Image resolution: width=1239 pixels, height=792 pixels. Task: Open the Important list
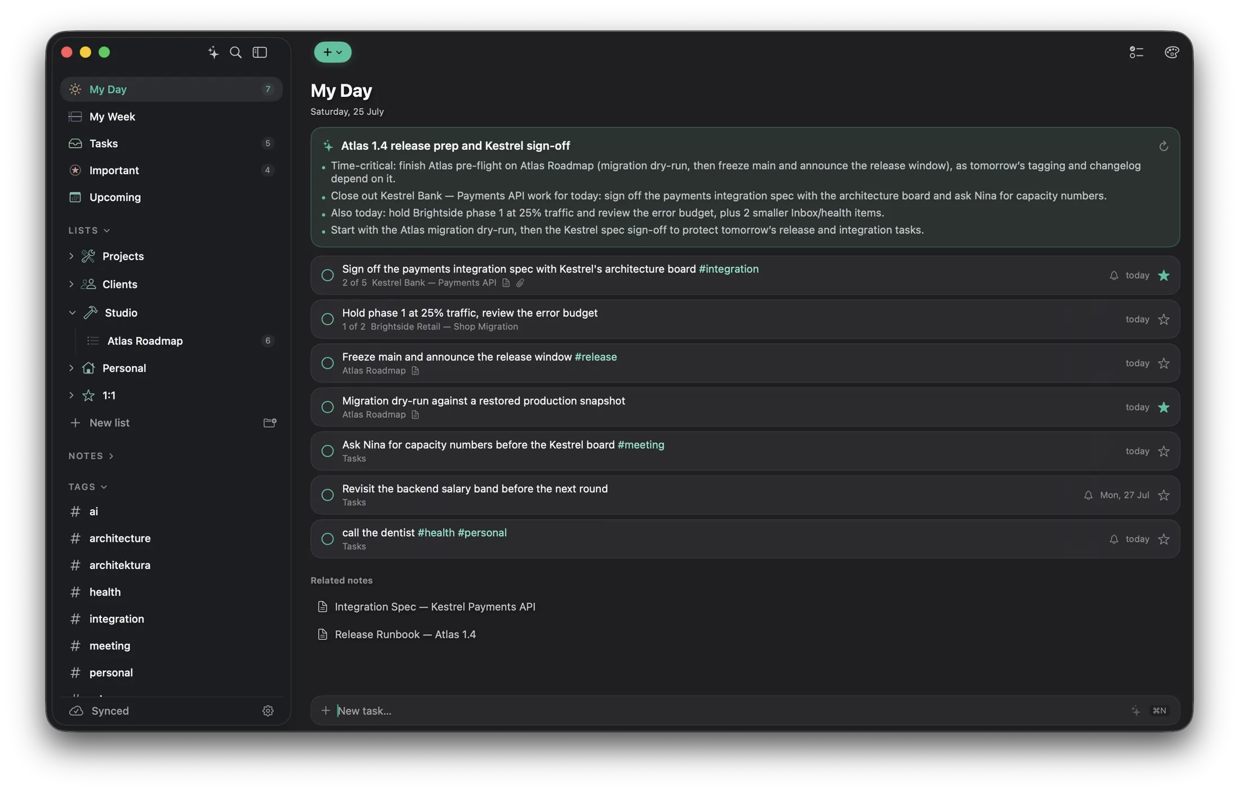tap(171, 170)
